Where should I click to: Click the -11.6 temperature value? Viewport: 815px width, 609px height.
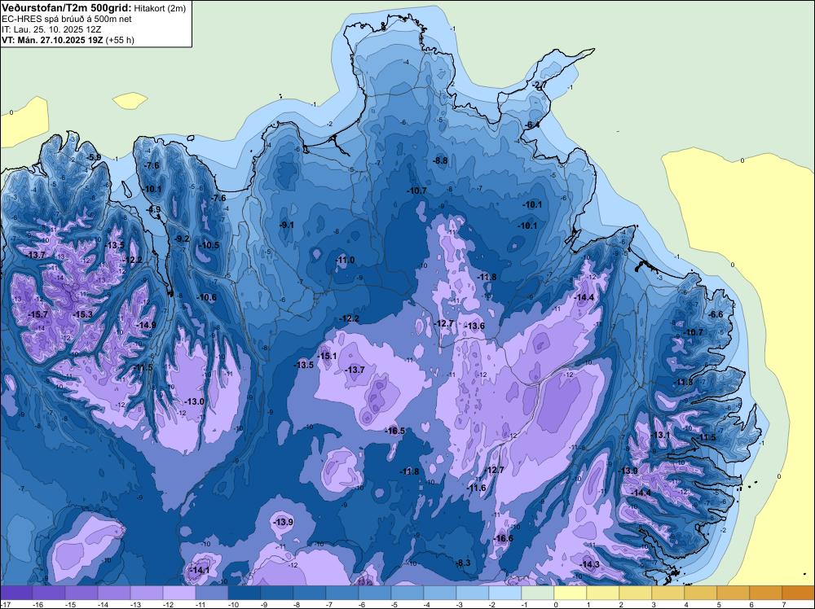(x=477, y=488)
